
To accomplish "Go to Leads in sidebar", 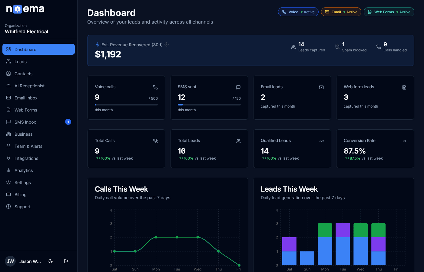I will [38, 61].
